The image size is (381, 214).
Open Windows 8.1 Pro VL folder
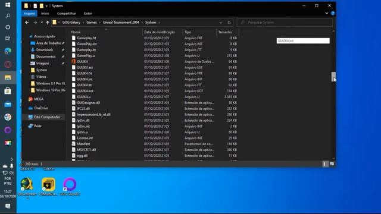click(x=51, y=83)
